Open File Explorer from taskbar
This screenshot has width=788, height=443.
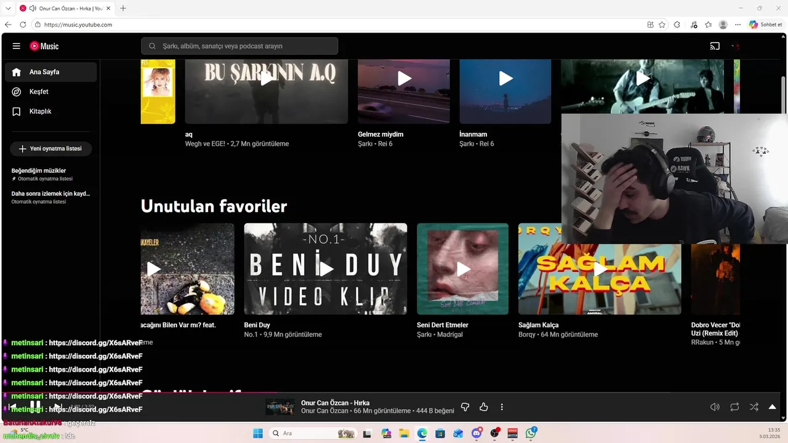(x=404, y=433)
